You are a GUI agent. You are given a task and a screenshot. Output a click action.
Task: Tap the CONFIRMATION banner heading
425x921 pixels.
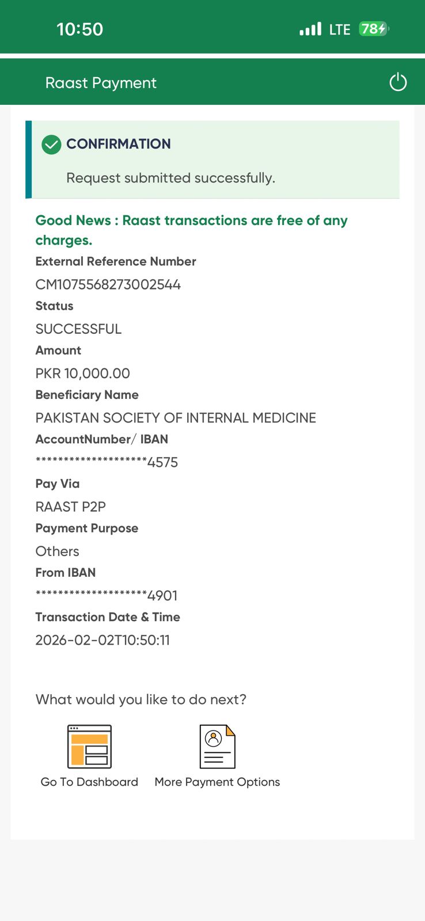click(x=119, y=144)
